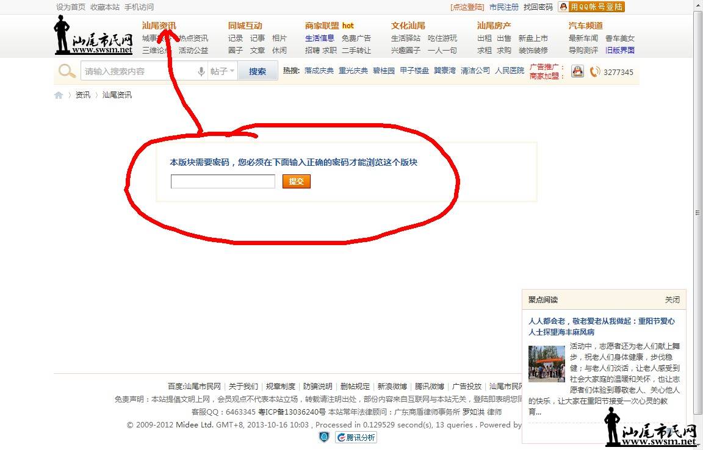Click the shield badge icon in footer
The height and width of the screenshot is (450, 703).
pyautogui.click(x=325, y=437)
